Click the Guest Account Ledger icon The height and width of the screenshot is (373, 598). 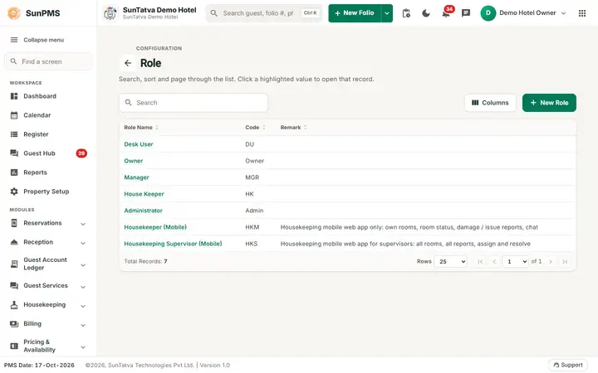[14, 264]
